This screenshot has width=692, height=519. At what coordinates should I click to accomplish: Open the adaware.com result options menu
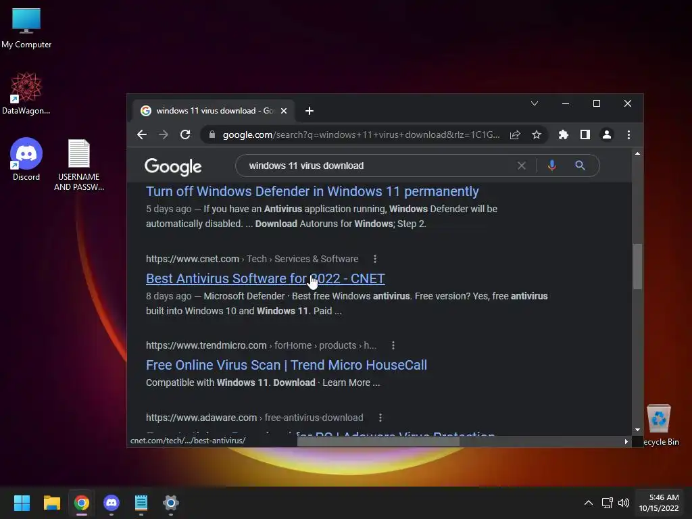click(x=380, y=418)
